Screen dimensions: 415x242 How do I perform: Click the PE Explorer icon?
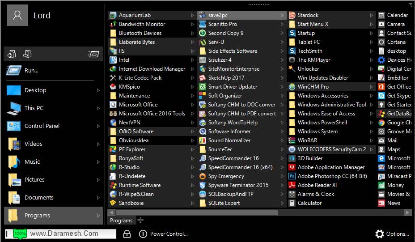[113, 149]
